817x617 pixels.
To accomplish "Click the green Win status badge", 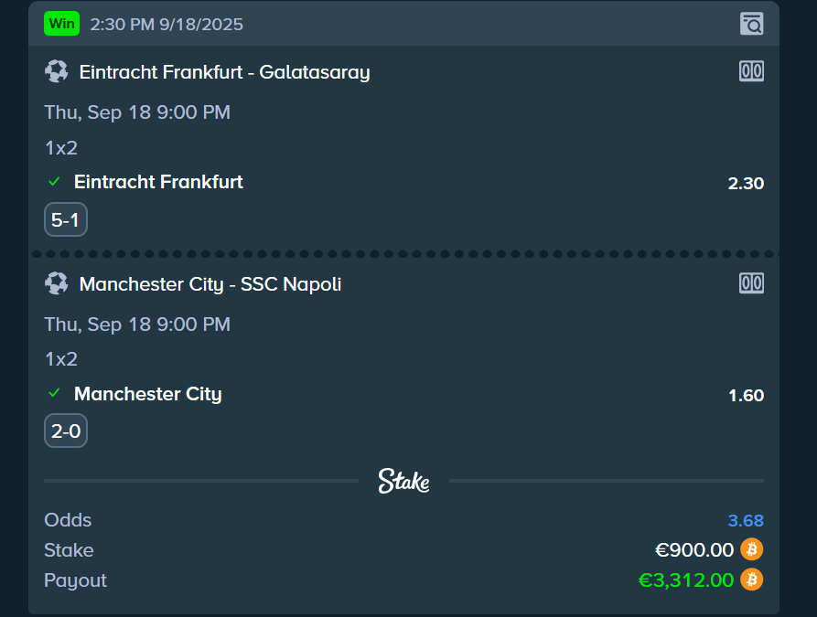I will coord(62,24).
